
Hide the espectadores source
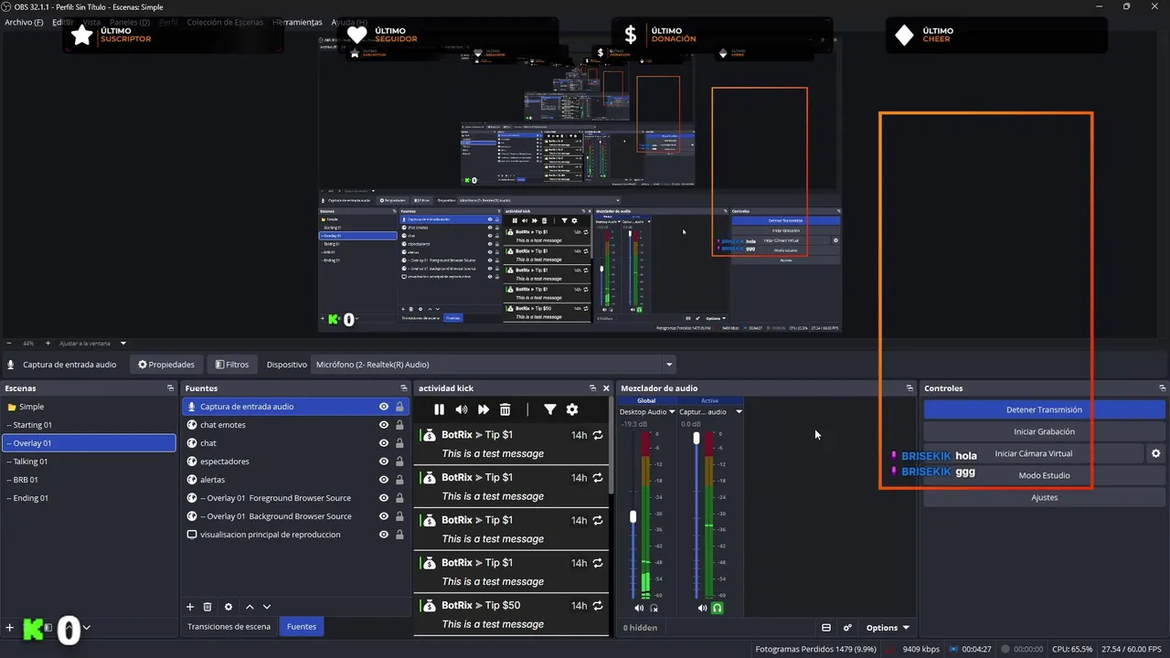pyautogui.click(x=384, y=462)
